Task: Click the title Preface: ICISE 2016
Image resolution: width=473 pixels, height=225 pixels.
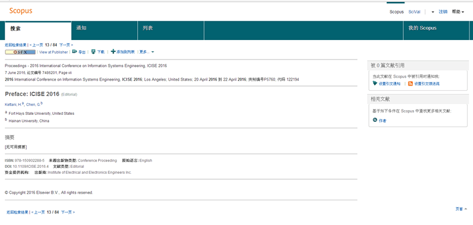Action: tap(32, 94)
